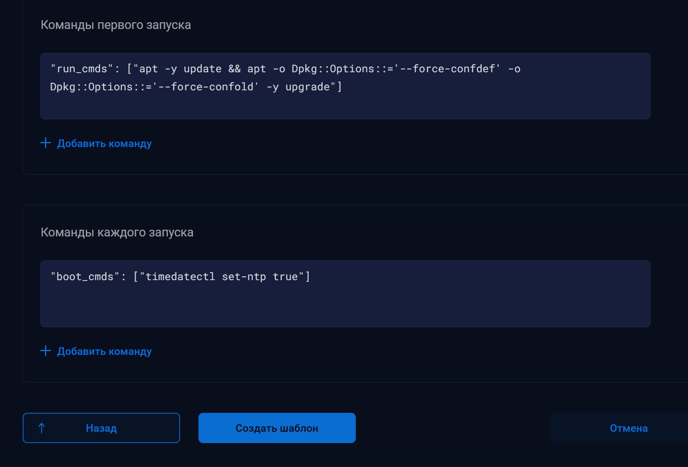Image resolution: width=688 pixels, height=467 pixels.
Task: Click the plus icon under first-run commands
Action: [45, 143]
